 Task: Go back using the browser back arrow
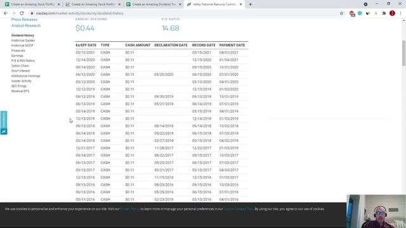6,13
